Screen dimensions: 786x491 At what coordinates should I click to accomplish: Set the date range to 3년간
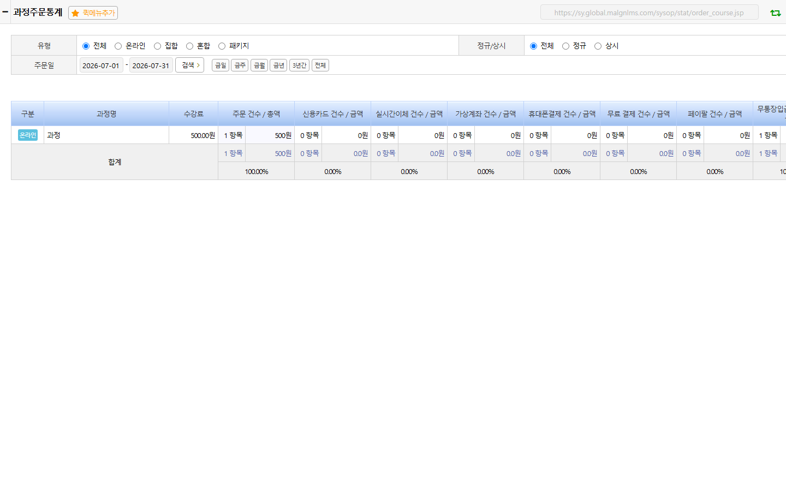299,65
